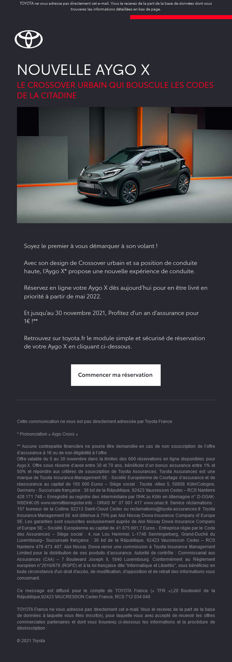Select the Crossover urbain design paragraph

pyautogui.click(x=110, y=267)
